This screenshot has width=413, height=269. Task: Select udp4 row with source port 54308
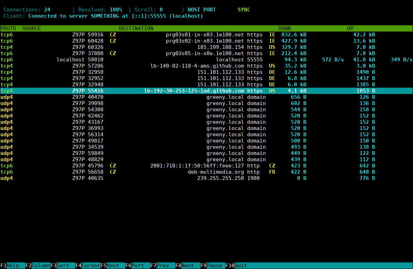point(206,110)
